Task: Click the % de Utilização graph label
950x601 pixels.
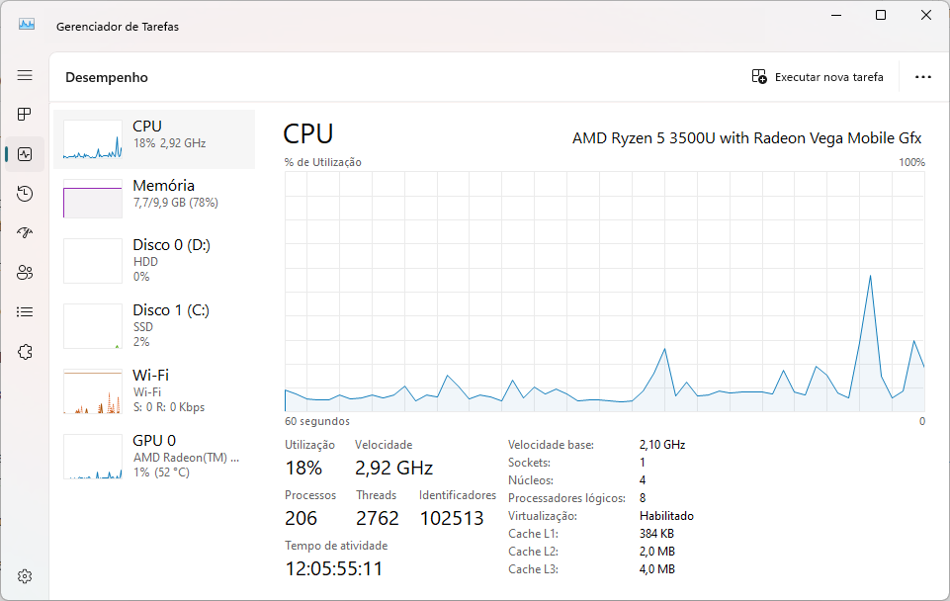Action: tap(323, 162)
